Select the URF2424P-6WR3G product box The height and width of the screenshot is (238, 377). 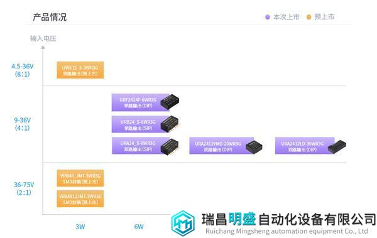(x=140, y=102)
